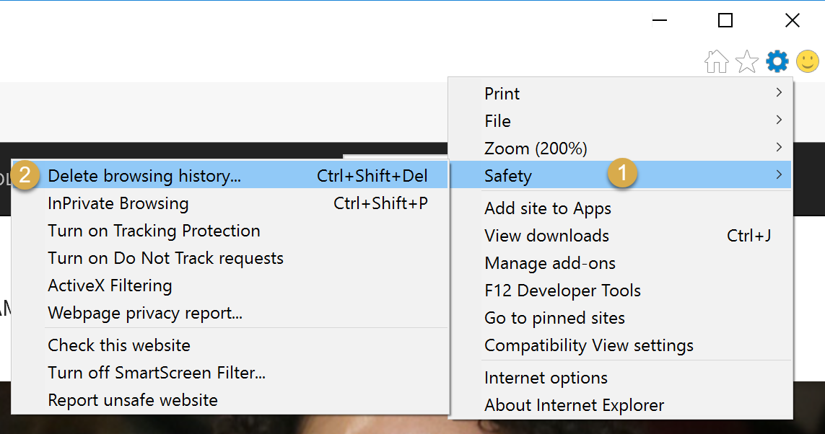Choose Report unsafe website
Viewport: 825px width, 434px height.
pos(230,399)
